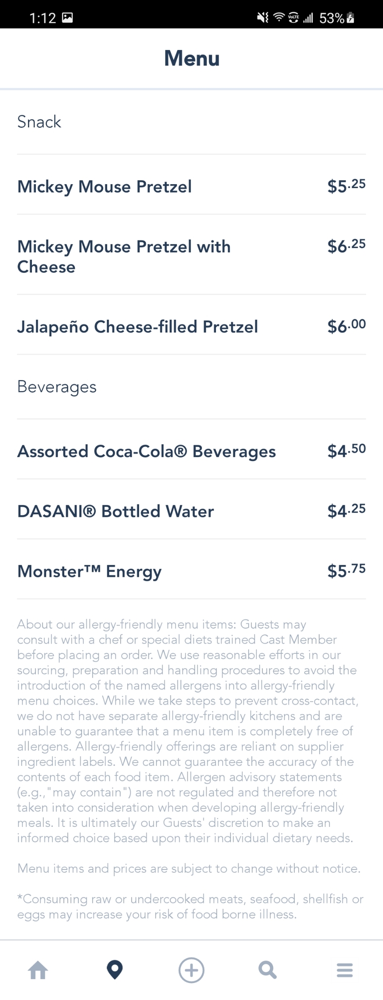Tap the Beverages section header

point(57,387)
